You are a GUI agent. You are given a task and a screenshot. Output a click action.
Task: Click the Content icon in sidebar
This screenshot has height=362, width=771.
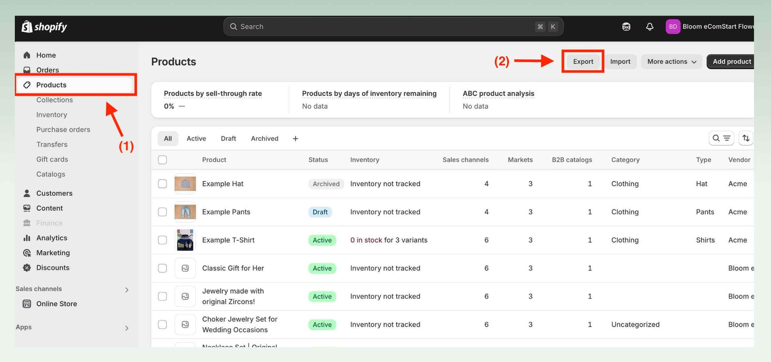[27, 208]
